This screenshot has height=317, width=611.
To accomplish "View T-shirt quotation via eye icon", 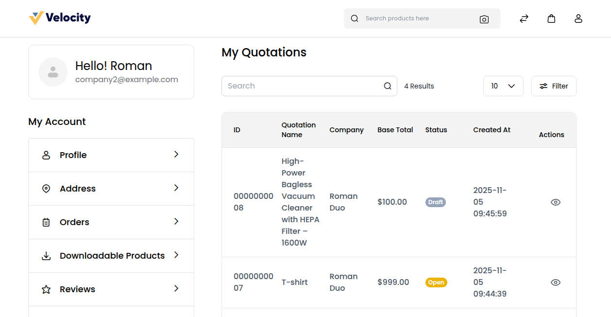I will (x=556, y=282).
